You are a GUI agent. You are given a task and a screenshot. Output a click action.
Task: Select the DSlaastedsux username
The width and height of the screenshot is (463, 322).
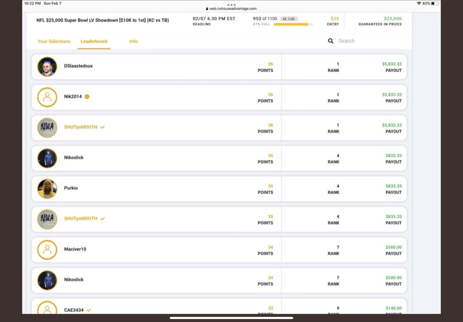[x=78, y=66]
